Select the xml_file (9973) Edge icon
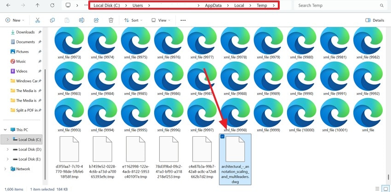 69,40
